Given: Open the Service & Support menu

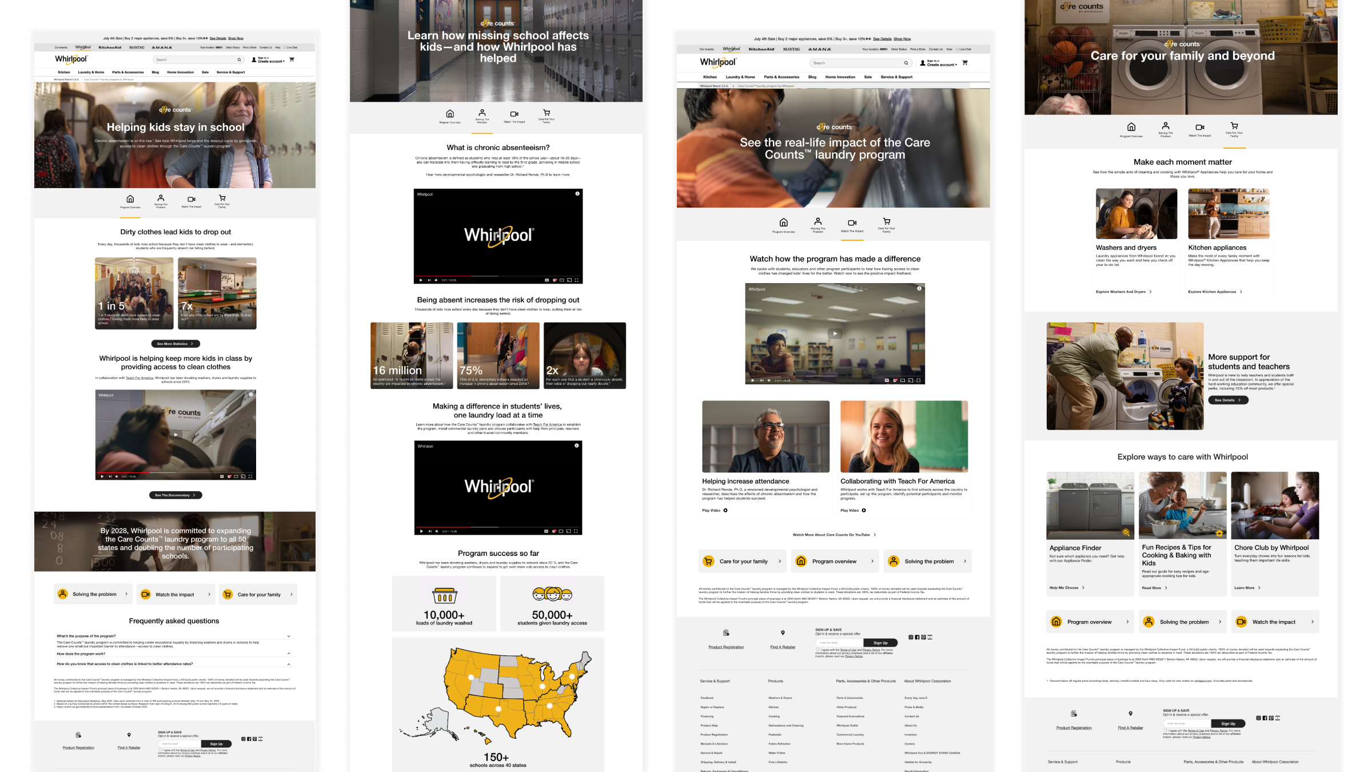Looking at the screenshot, I should pyautogui.click(x=230, y=72).
